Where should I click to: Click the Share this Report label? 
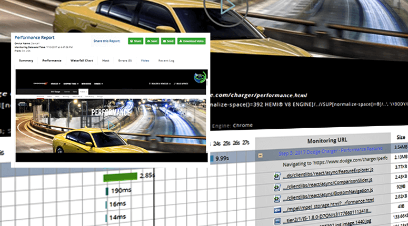[x=107, y=41]
